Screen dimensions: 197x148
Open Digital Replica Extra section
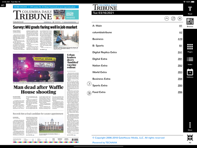tap(104, 52)
